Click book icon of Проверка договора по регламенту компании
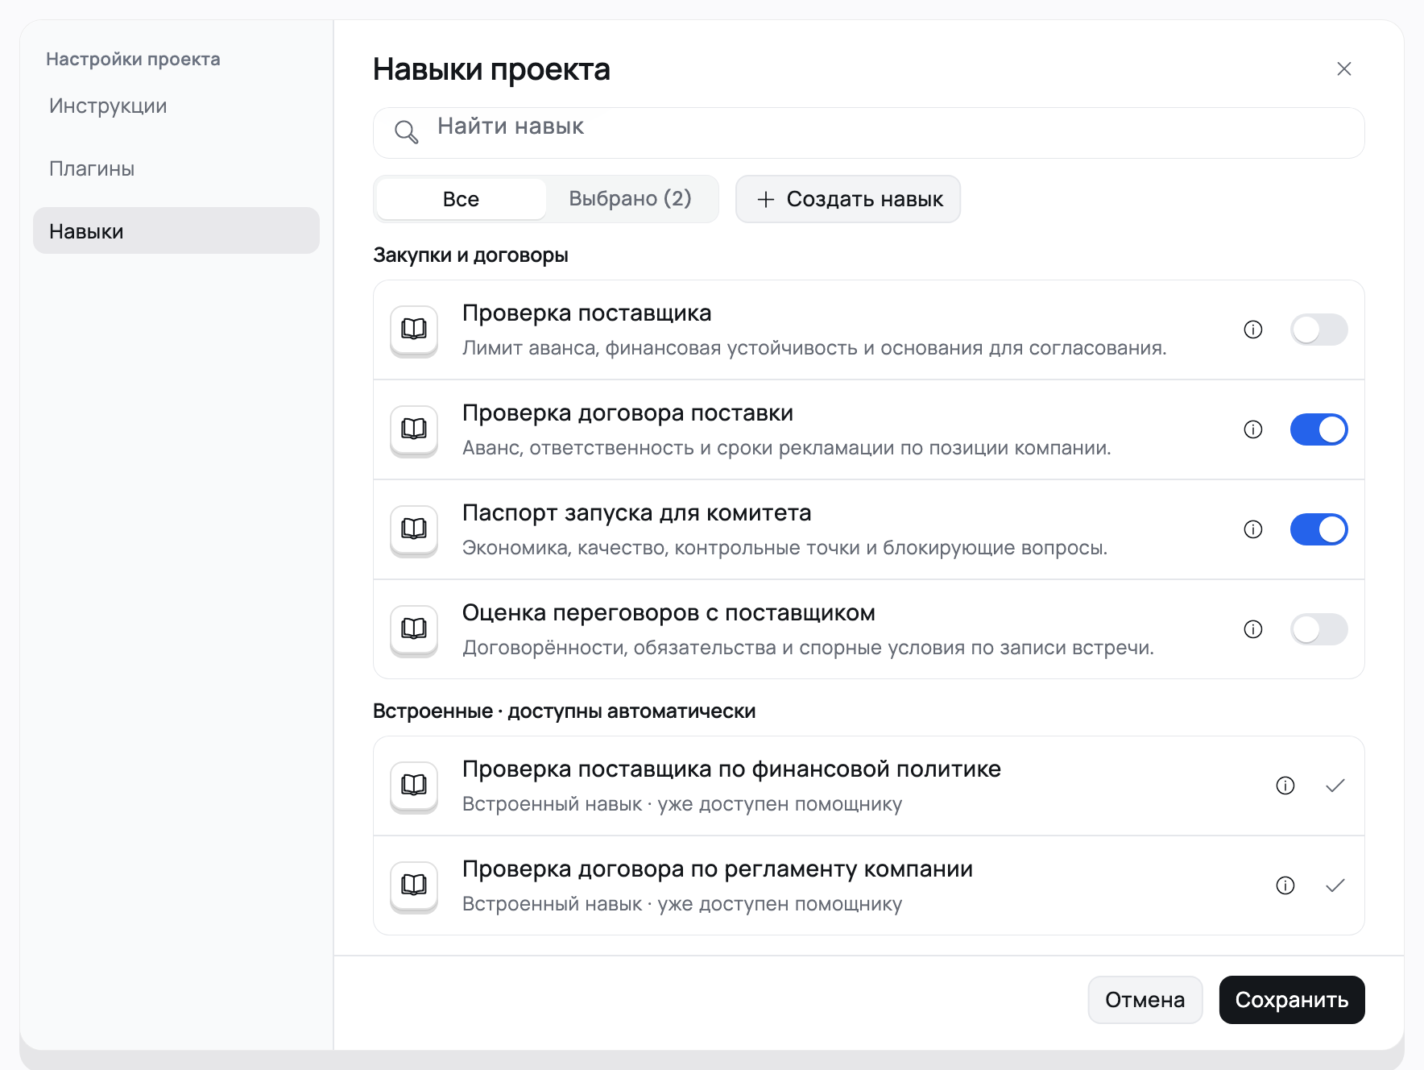The width and height of the screenshot is (1424, 1070). 414,885
